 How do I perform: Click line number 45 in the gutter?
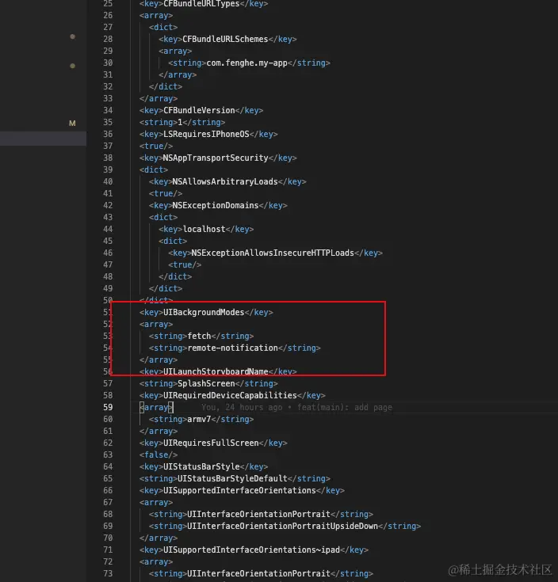coord(108,241)
